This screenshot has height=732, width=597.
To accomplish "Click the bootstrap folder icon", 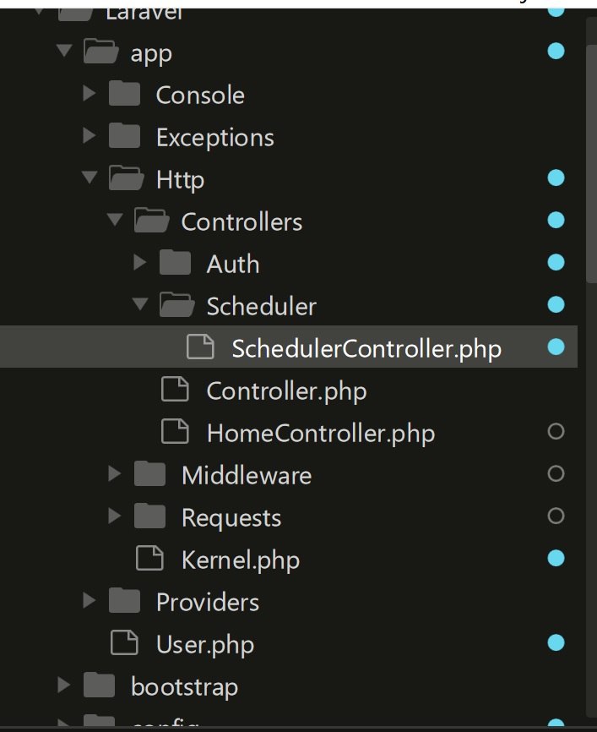I will pos(100,685).
